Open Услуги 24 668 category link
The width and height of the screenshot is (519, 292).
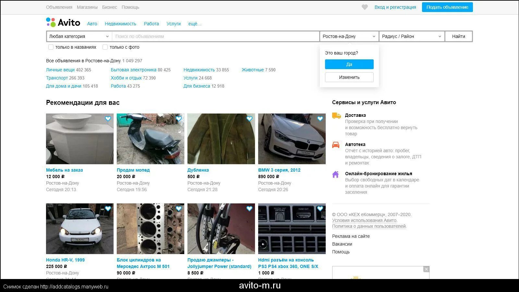[x=190, y=78]
